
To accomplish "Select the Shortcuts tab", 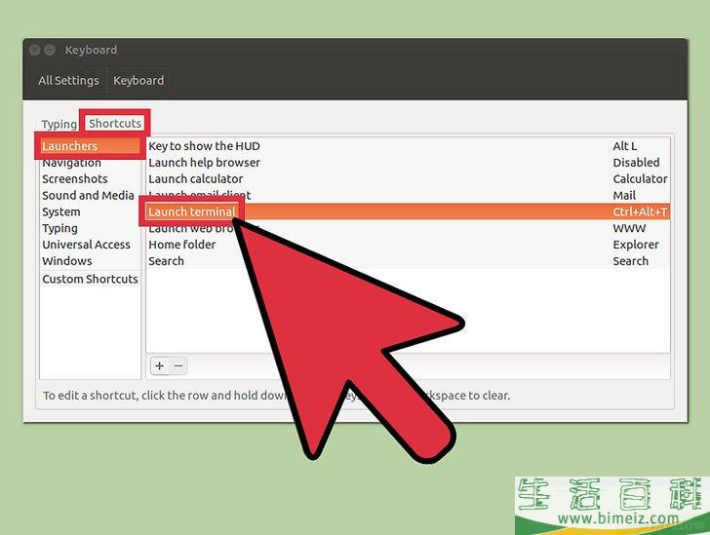I will click(x=115, y=124).
